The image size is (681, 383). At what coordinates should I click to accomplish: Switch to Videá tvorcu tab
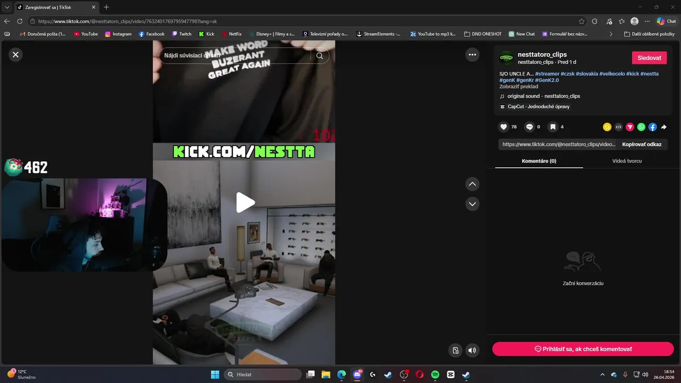(x=627, y=161)
